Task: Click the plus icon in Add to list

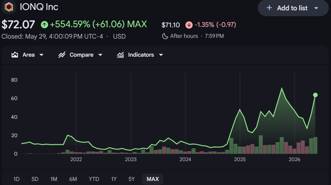Action: click(x=269, y=8)
